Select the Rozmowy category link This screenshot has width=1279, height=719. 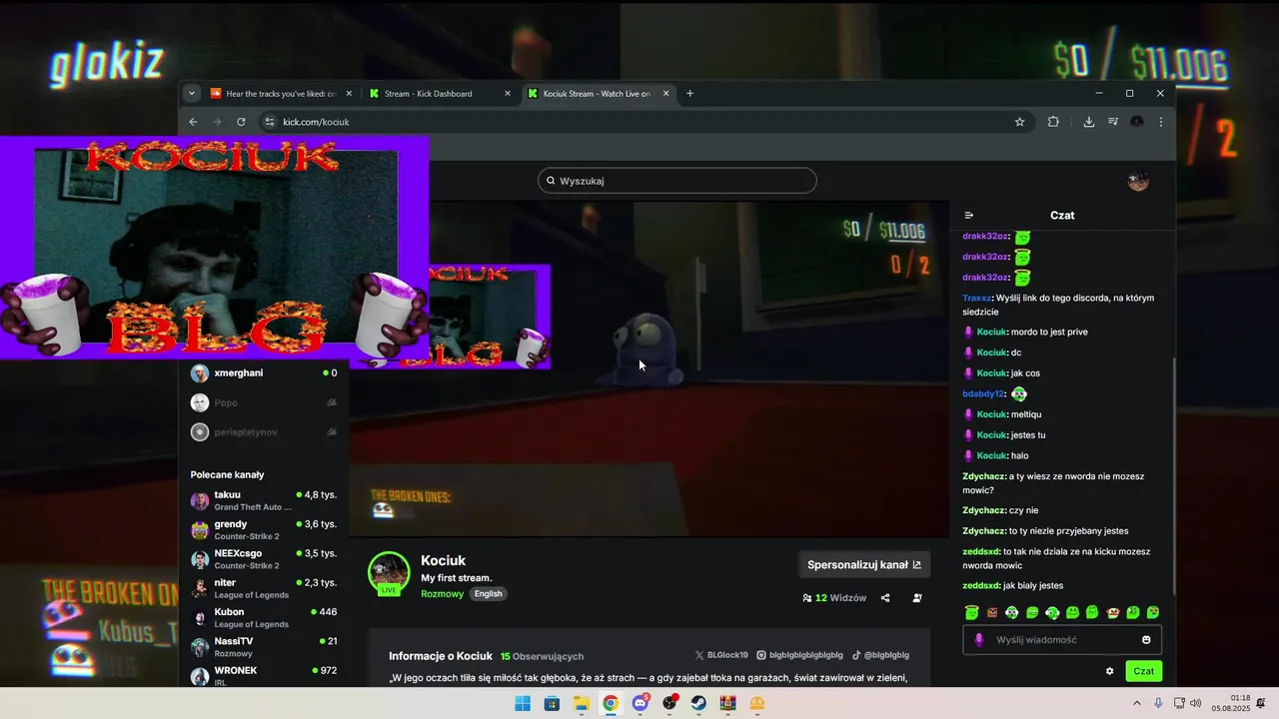click(x=442, y=594)
